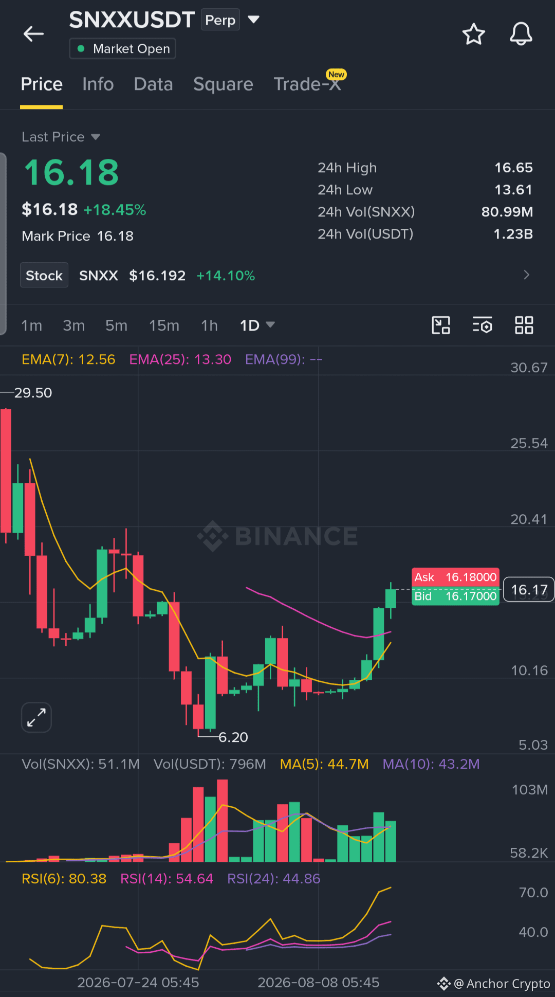Tap the 2026-07-24 05:45 date label

click(138, 983)
